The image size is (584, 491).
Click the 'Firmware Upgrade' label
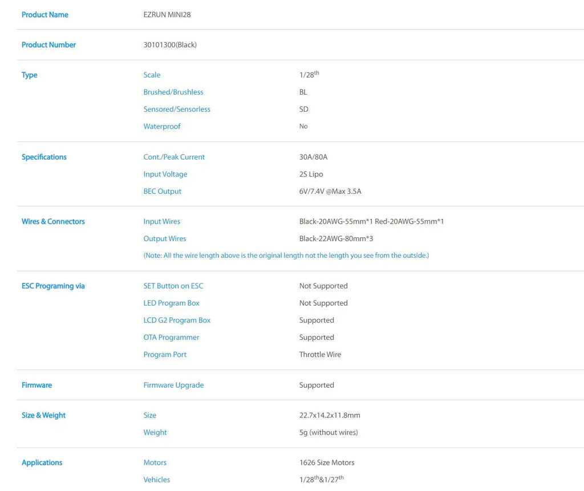pyautogui.click(x=173, y=385)
